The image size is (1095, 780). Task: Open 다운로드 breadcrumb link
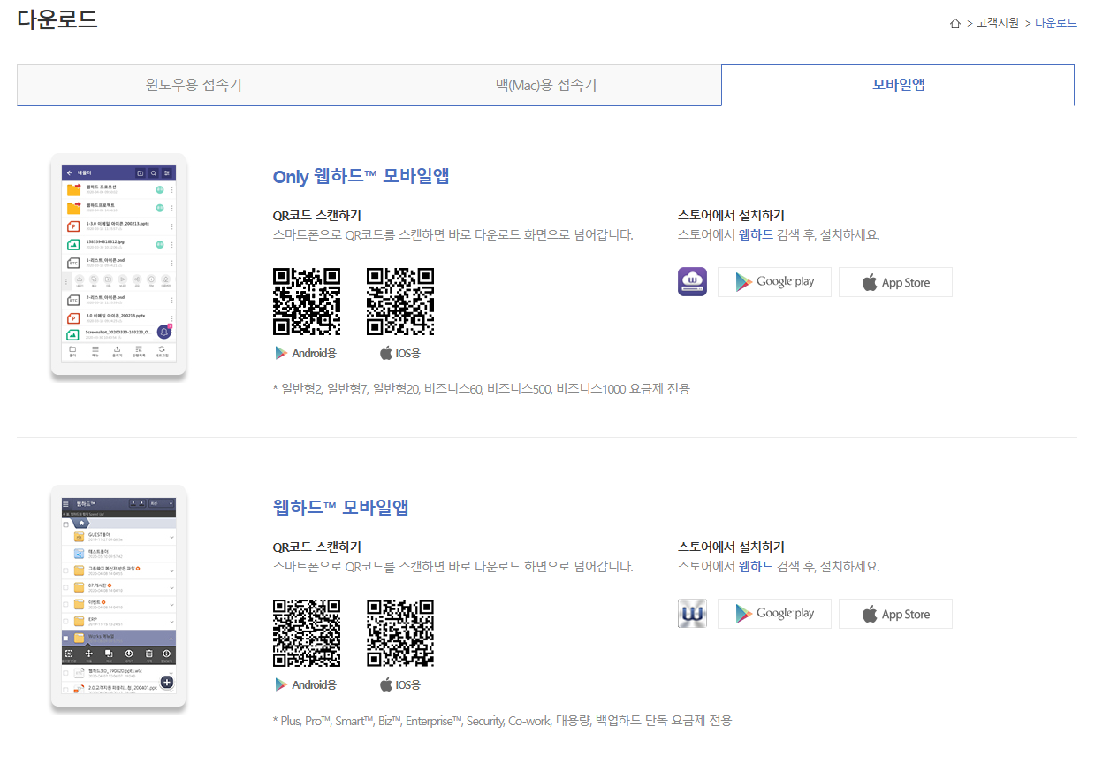[x=1056, y=23]
